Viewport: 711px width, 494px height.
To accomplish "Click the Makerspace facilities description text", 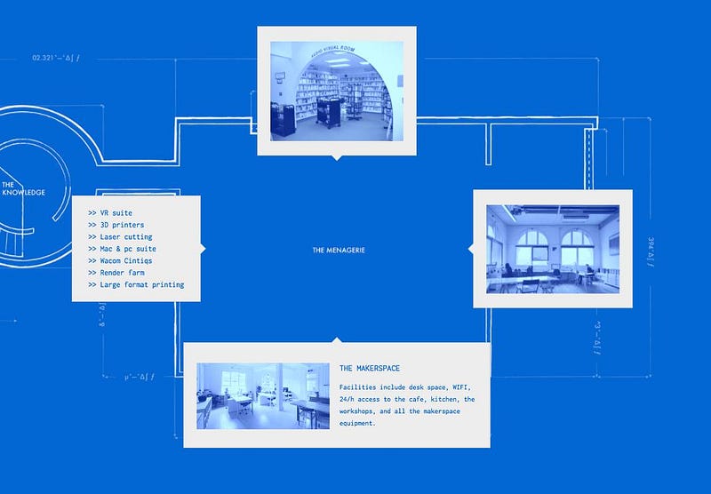I will 407,405.
